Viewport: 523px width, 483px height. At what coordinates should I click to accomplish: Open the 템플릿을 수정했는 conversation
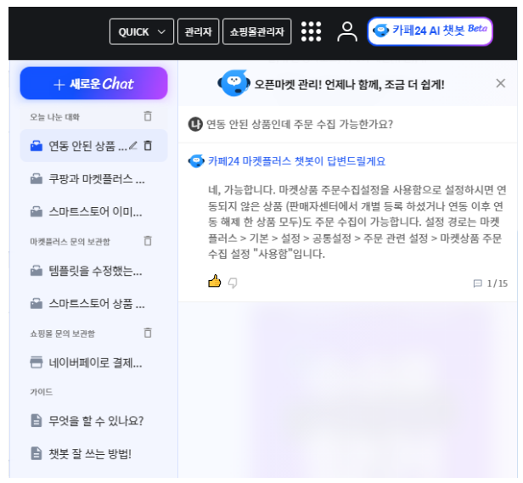click(x=93, y=271)
